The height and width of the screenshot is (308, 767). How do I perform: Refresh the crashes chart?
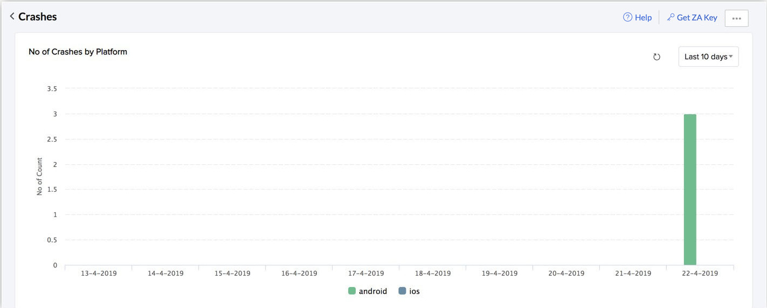657,57
